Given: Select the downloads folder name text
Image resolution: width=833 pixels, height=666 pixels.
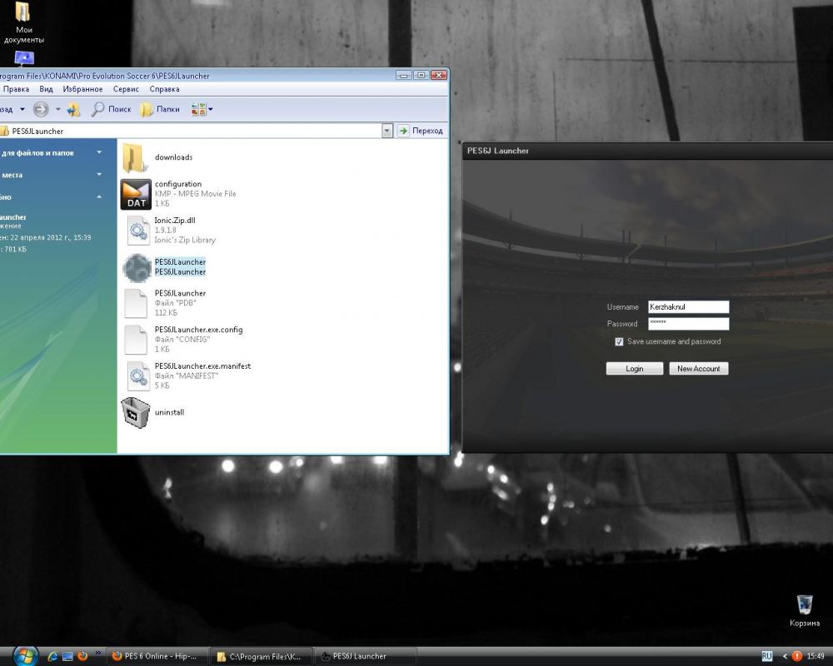Looking at the screenshot, I should pyautogui.click(x=174, y=157).
